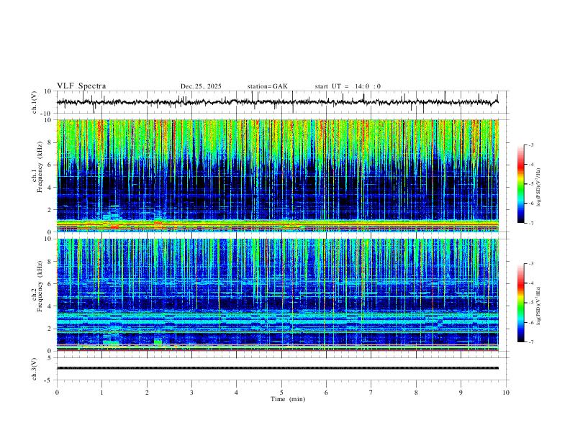Click the "8" kHz tick on ch.1 spectrogram
The height and width of the screenshot is (440, 570).
tap(50, 142)
